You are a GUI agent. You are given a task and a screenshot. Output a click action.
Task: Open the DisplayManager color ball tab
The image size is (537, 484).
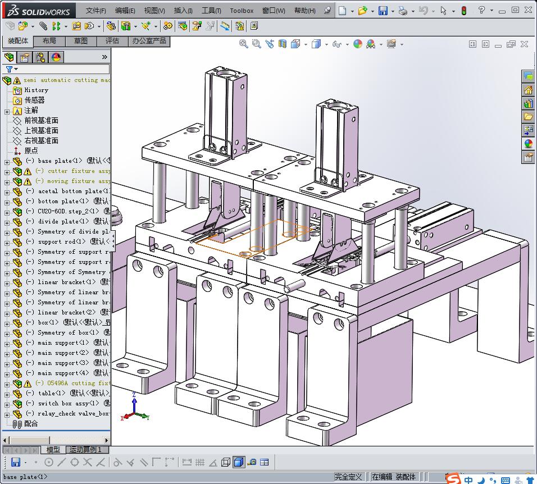point(56,57)
